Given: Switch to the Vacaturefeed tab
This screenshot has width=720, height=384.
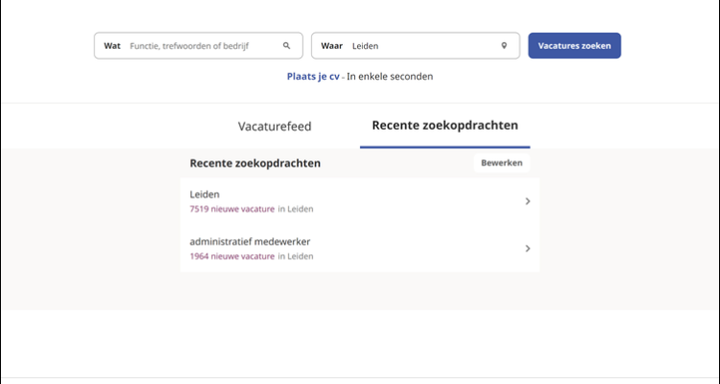Looking at the screenshot, I should 275,126.
